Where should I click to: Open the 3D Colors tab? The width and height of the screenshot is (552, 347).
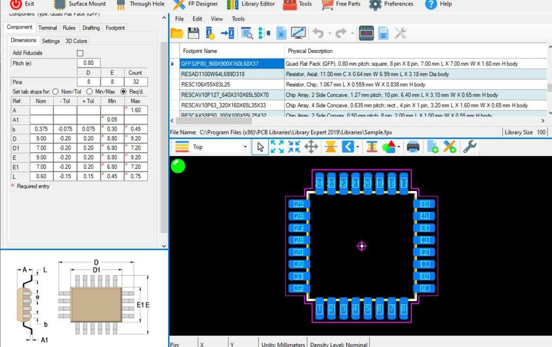76,40
